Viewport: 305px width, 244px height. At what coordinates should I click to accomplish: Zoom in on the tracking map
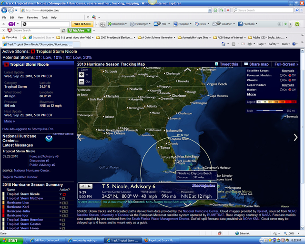[x=81, y=74]
